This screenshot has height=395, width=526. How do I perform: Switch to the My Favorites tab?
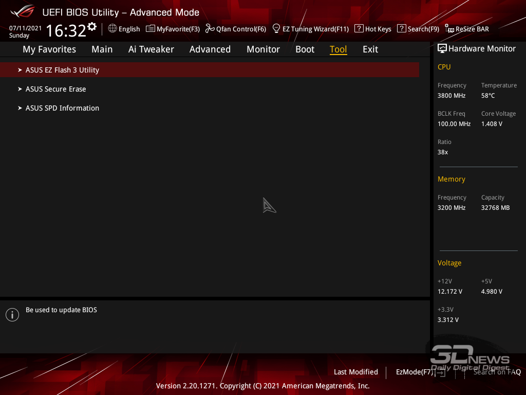(49, 49)
